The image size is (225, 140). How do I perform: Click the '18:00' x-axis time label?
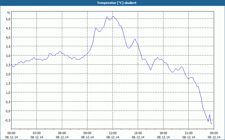coord(163,133)
